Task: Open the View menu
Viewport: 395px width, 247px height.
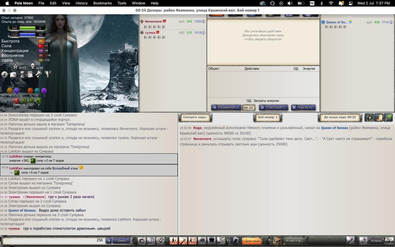Action: [x=66, y=3]
